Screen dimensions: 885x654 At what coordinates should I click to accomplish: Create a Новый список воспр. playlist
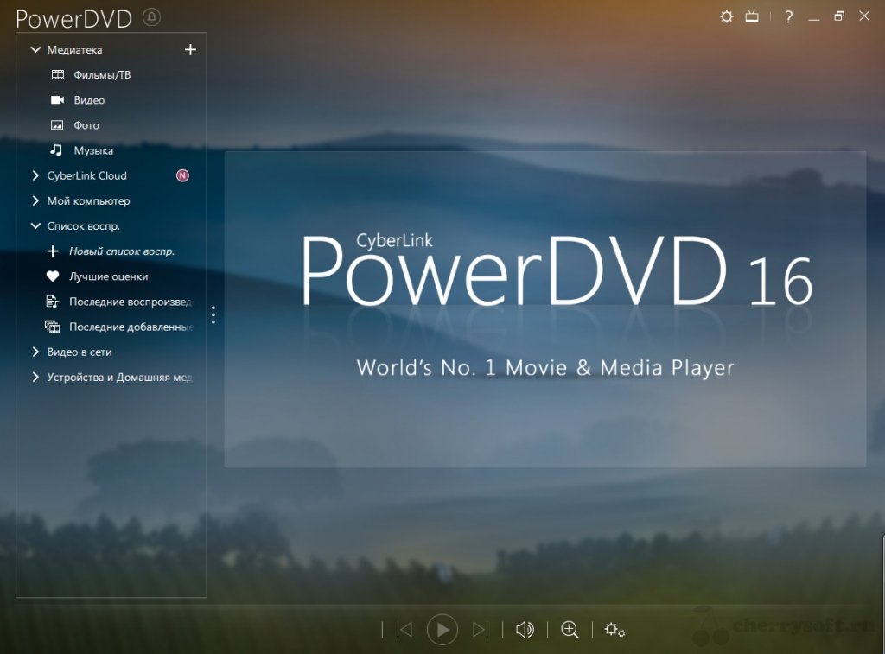pyautogui.click(x=54, y=251)
